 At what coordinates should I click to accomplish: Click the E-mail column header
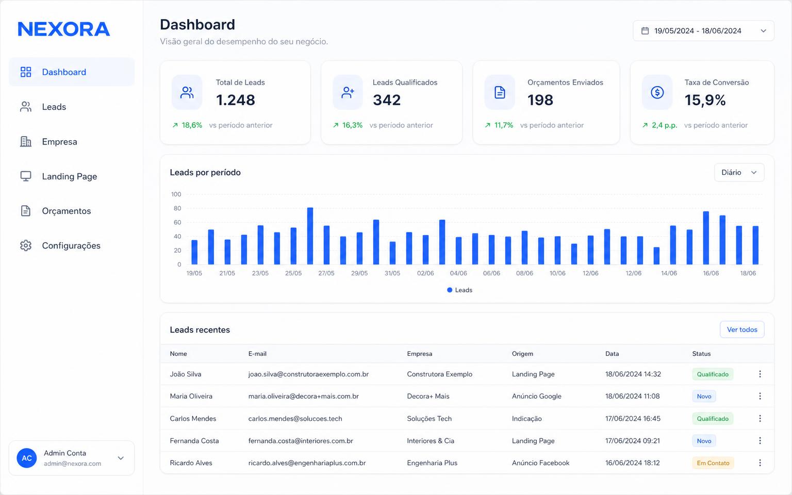257,354
